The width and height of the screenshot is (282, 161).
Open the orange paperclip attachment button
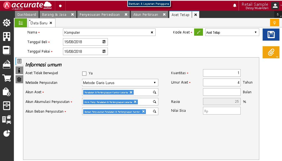(x=271, y=52)
